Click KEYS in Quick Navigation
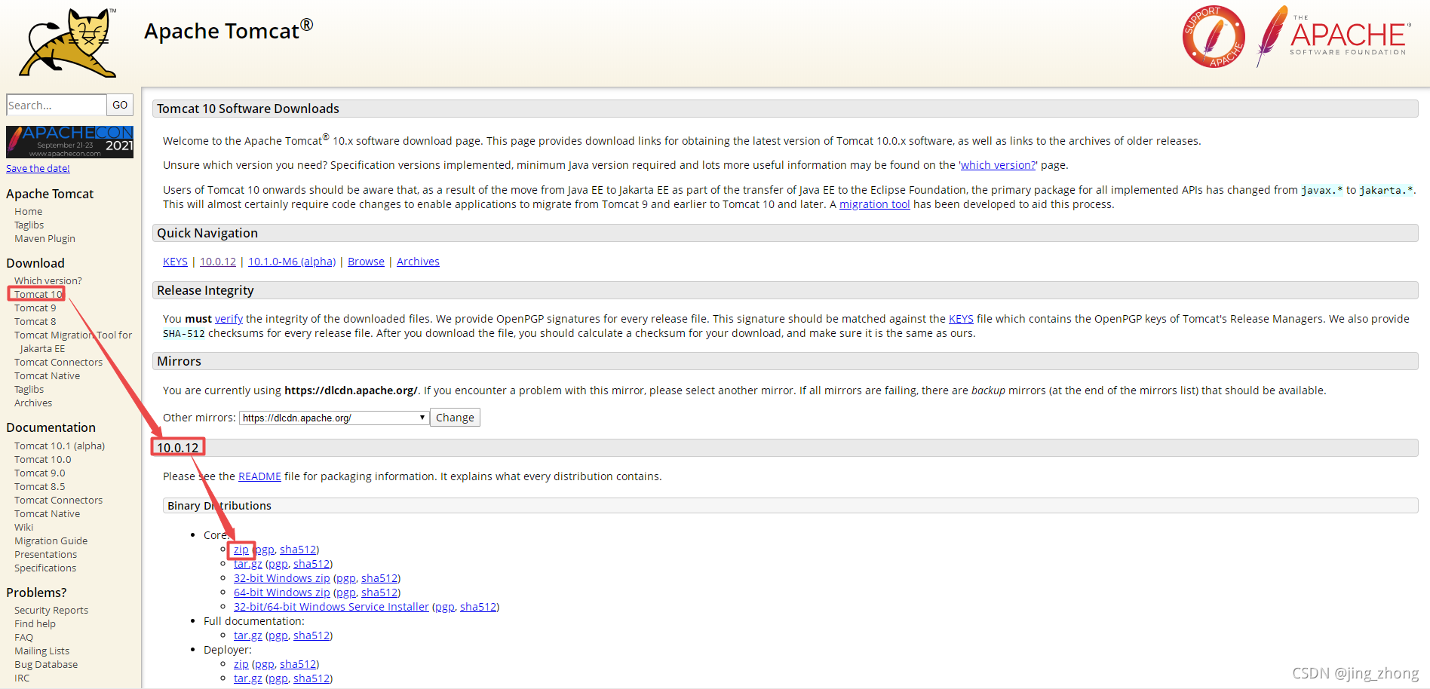Image resolution: width=1430 pixels, height=689 pixels. (x=175, y=262)
